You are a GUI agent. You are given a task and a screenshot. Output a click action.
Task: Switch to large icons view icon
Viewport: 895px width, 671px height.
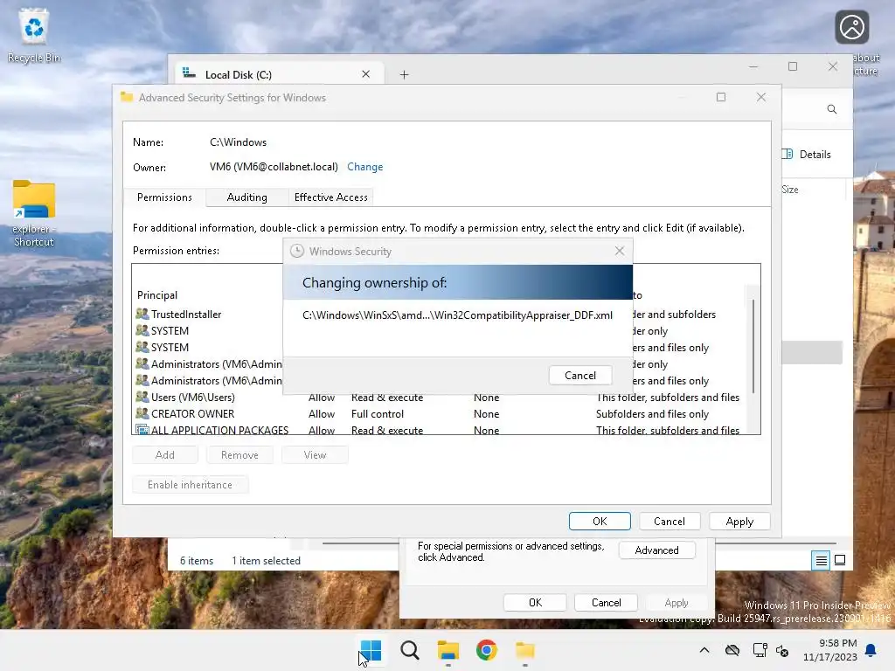pos(840,560)
